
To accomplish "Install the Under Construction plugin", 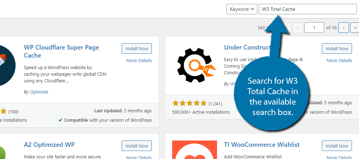I will point(337,48).
